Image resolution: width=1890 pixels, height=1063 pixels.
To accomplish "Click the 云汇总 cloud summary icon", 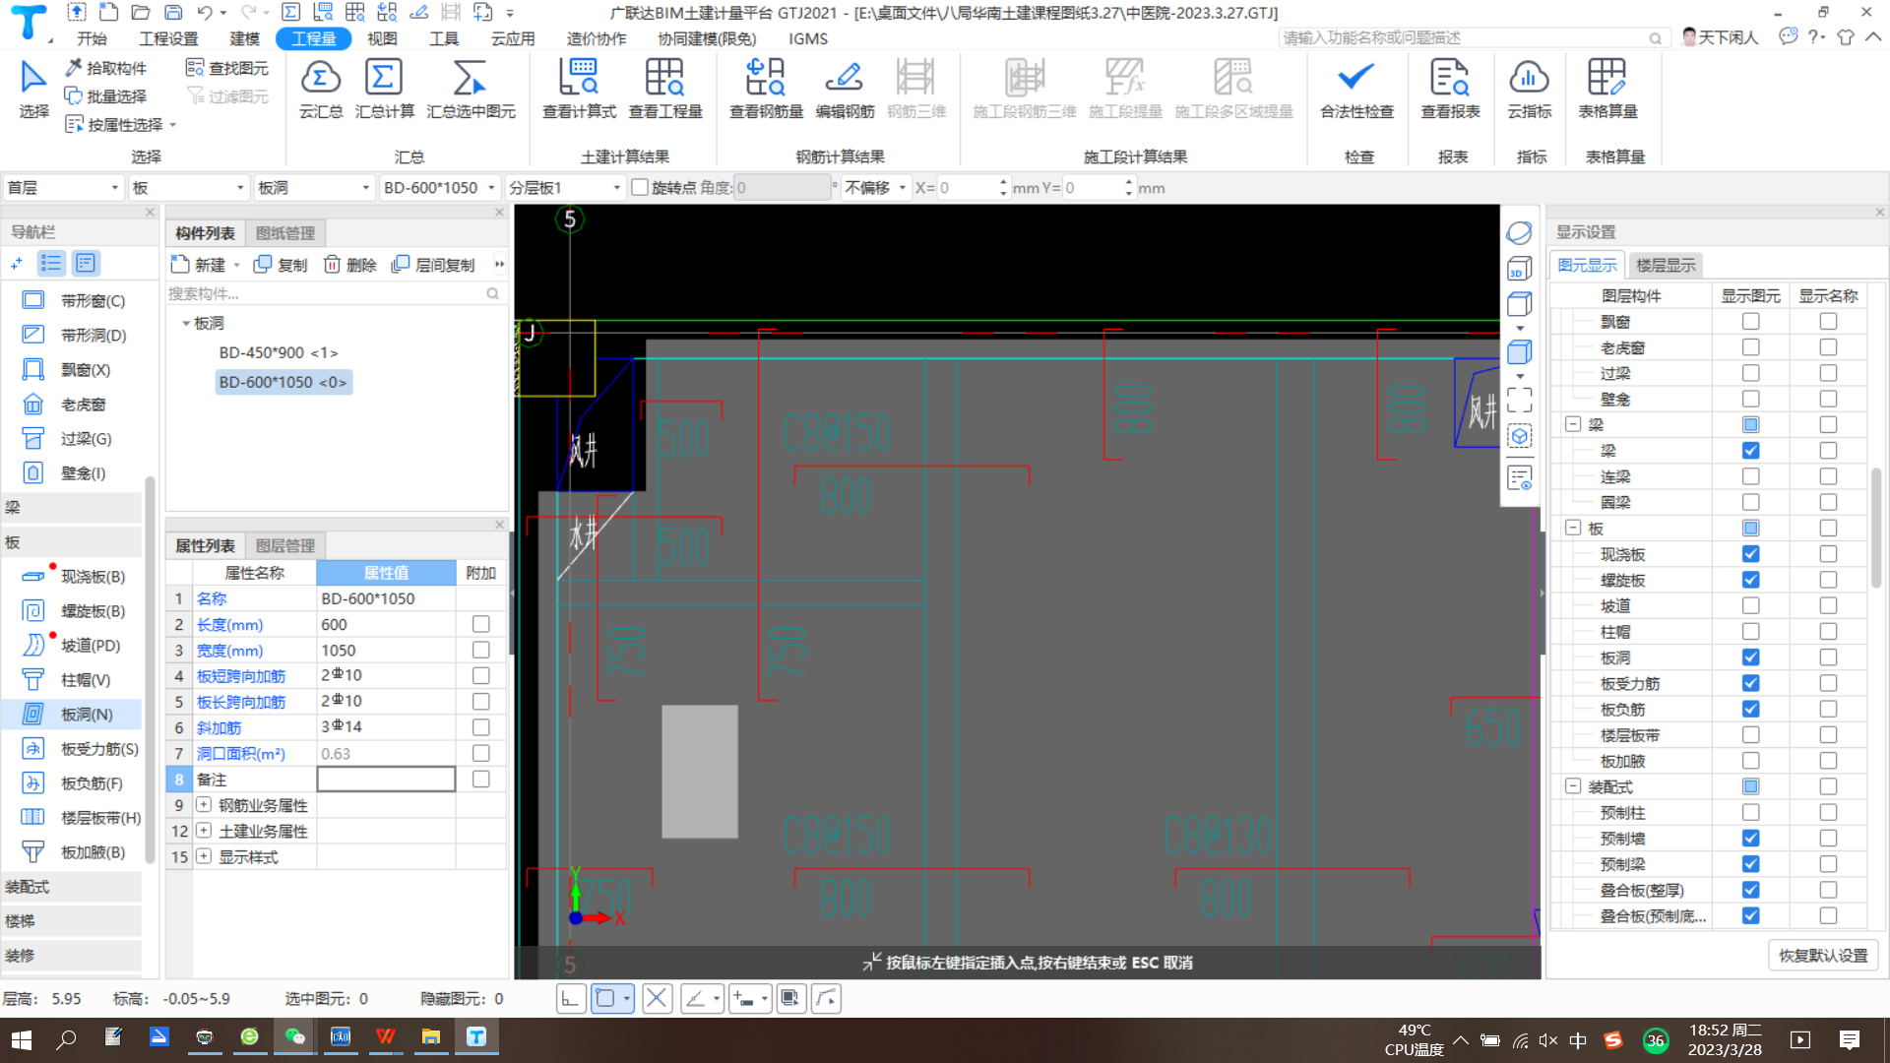I will click(321, 89).
